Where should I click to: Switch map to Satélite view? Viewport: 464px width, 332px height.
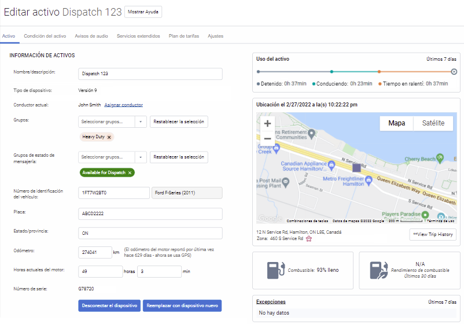pyautogui.click(x=433, y=123)
